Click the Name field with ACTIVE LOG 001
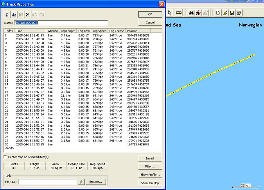The height and width of the screenshot is (190, 264). [x=61, y=23]
